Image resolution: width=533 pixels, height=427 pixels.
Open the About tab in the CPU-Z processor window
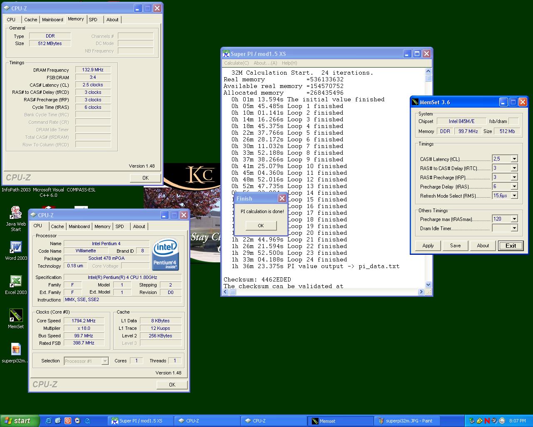(x=139, y=226)
